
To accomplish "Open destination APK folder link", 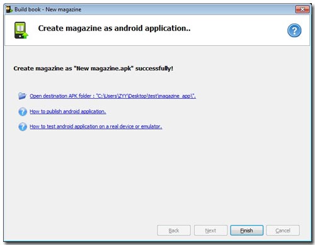I will [113, 96].
